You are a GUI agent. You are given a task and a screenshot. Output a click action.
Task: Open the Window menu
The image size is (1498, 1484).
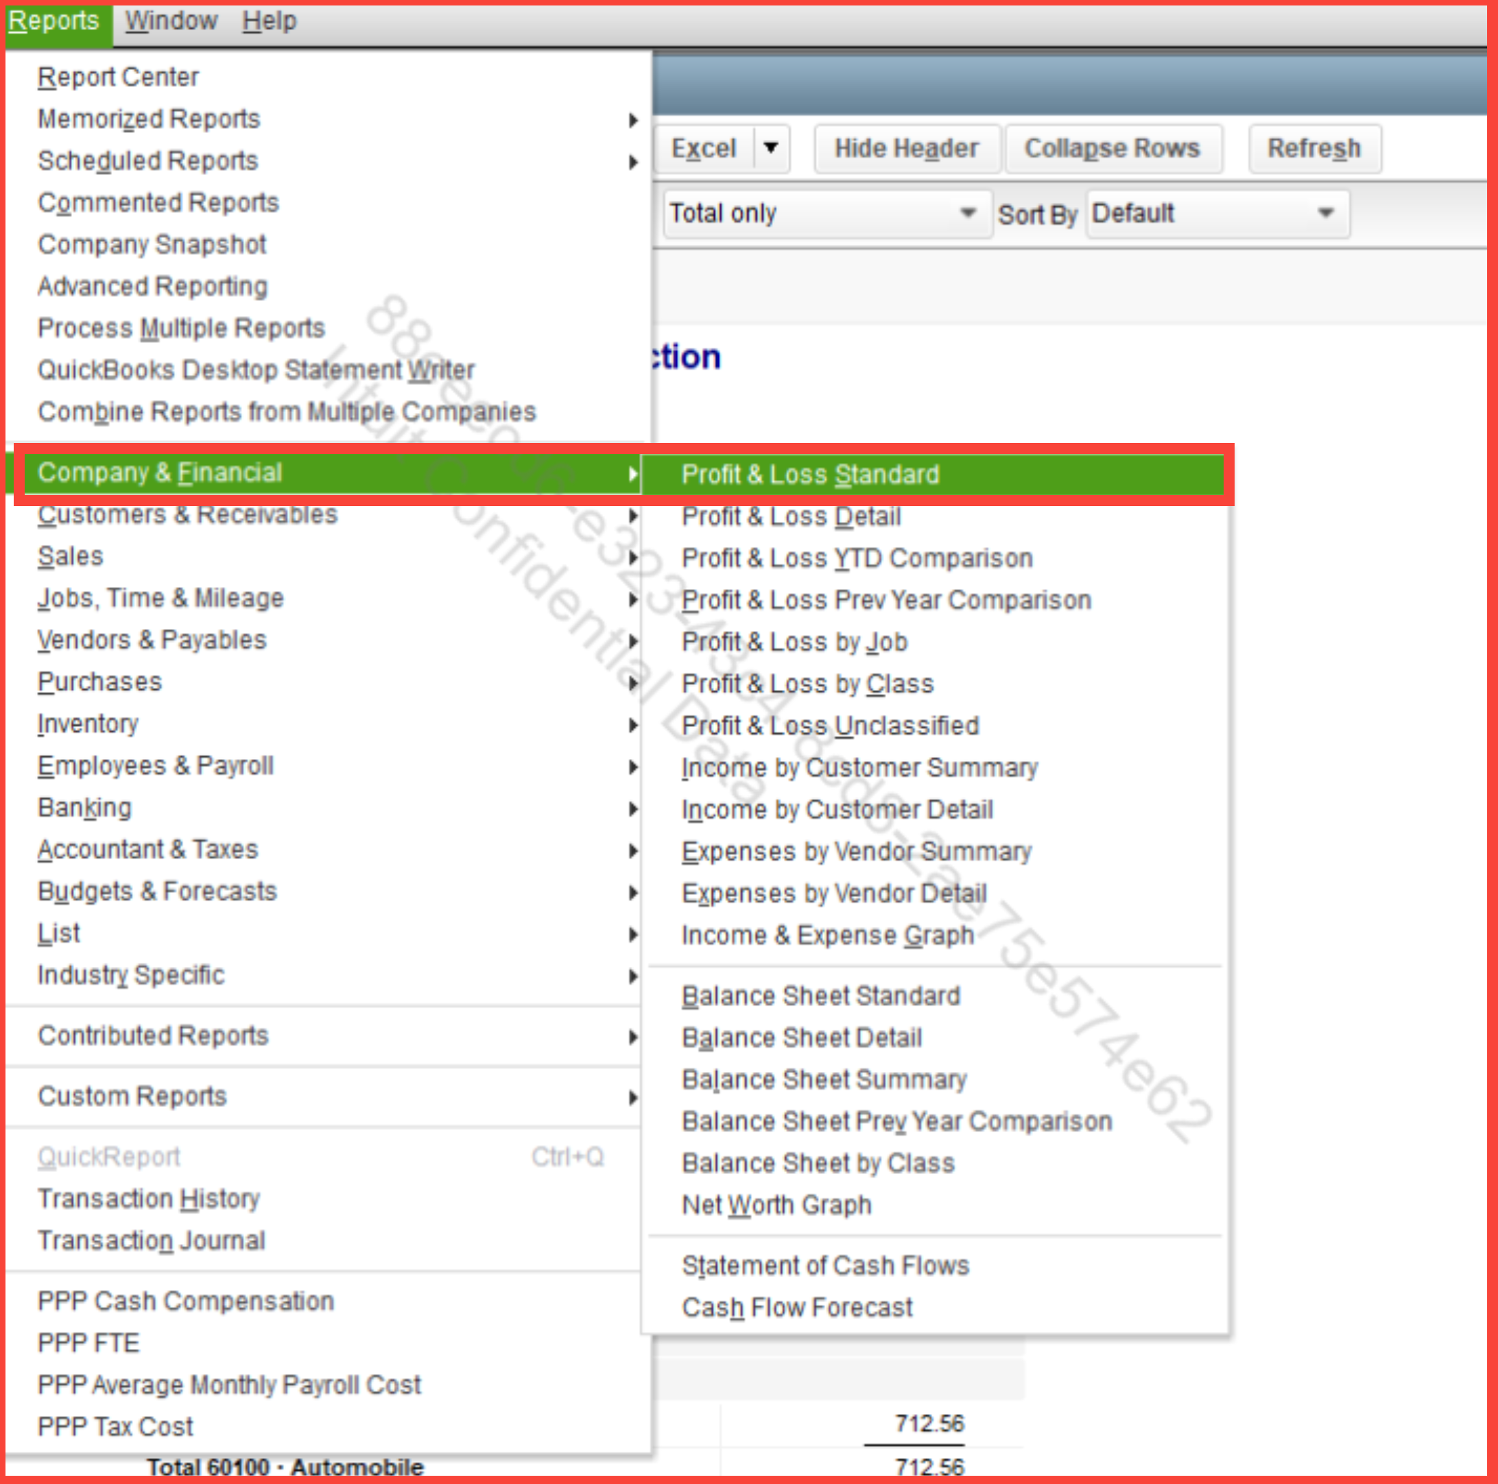pyautogui.click(x=171, y=21)
